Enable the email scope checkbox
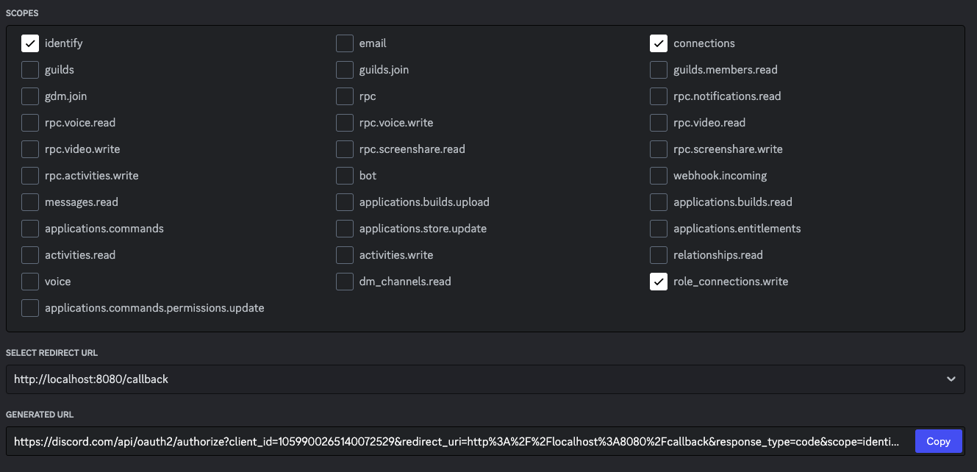This screenshot has width=977, height=472. (x=345, y=43)
